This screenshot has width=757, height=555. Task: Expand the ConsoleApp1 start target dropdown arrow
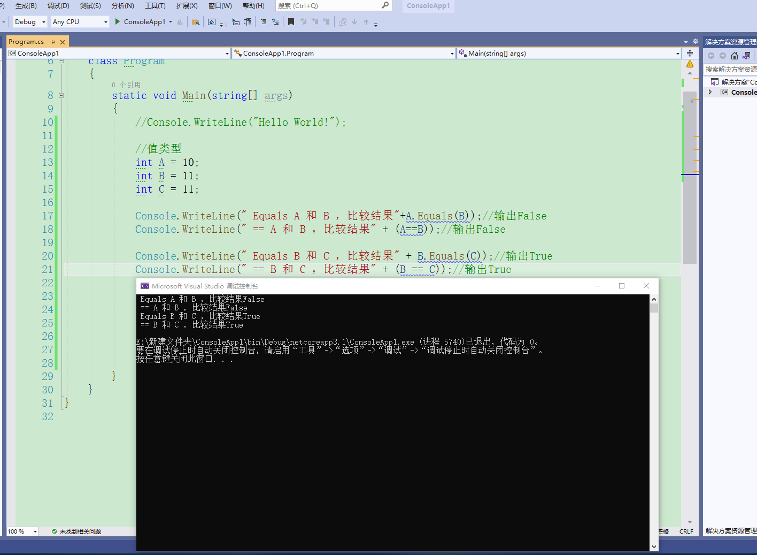pyautogui.click(x=171, y=22)
